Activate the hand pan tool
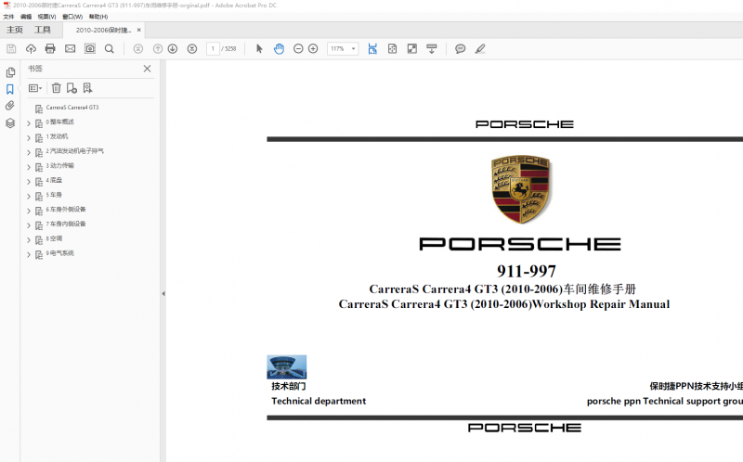This screenshot has width=743, height=462. point(280,49)
